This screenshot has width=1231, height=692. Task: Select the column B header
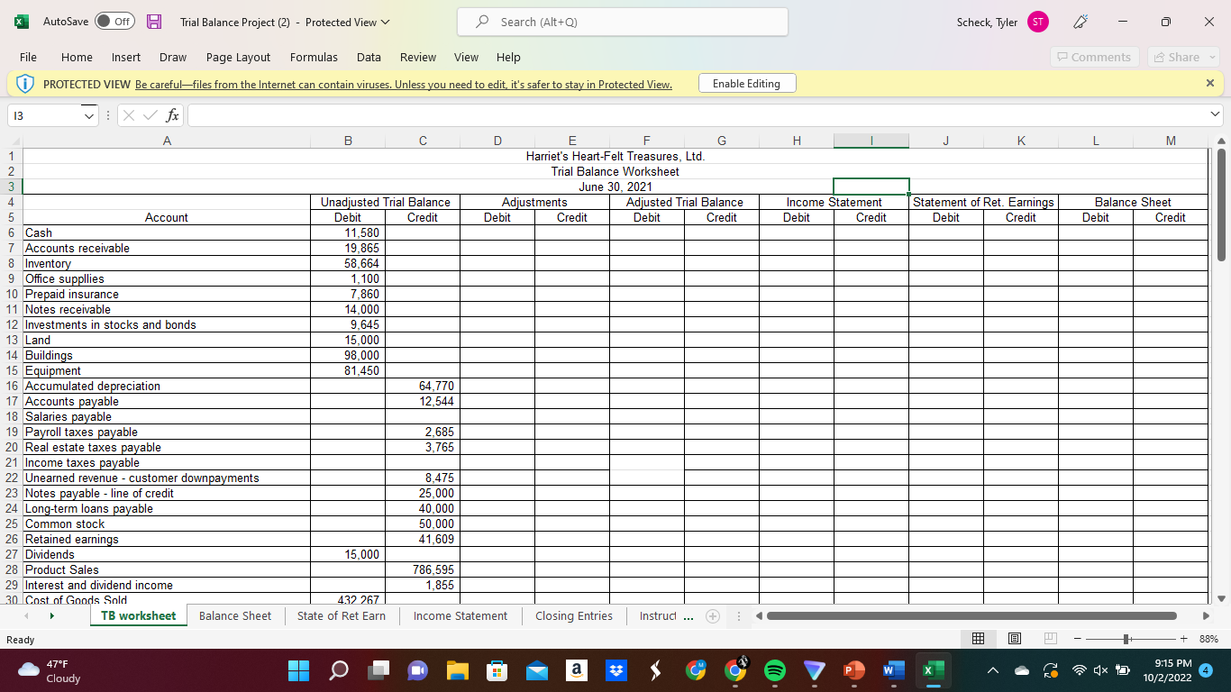347,140
